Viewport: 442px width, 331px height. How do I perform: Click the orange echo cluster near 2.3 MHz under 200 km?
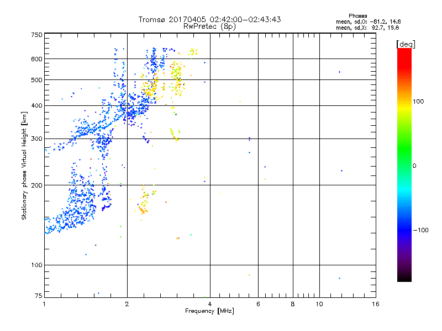[144, 201]
